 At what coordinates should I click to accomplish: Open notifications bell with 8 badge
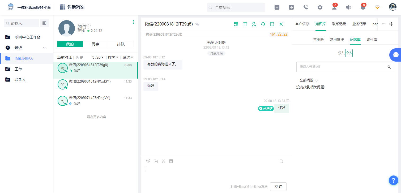point(363,7)
